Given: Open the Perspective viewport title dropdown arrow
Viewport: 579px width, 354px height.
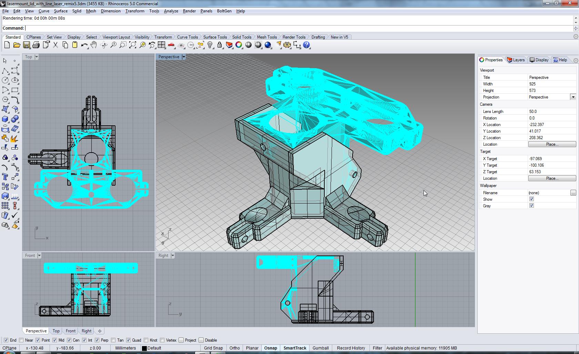Looking at the screenshot, I should click(x=184, y=57).
